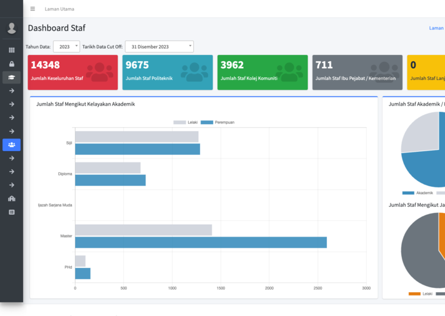Click the orange Lelaki legend swatch
Image resolution: width=445 pixels, height=316 pixels.
pyautogui.click(x=414, y=294)
